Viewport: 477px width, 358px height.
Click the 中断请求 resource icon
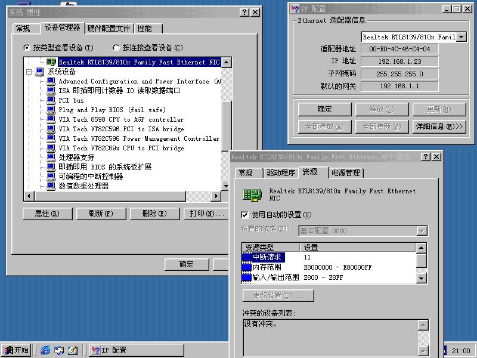(247, 257)
